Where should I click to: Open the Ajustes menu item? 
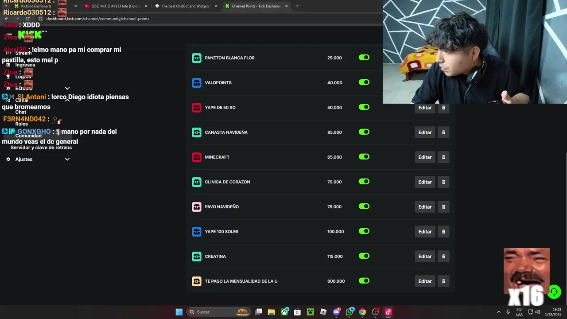(x=24, y=159)
